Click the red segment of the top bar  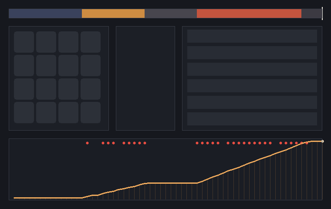coord(249,13)
